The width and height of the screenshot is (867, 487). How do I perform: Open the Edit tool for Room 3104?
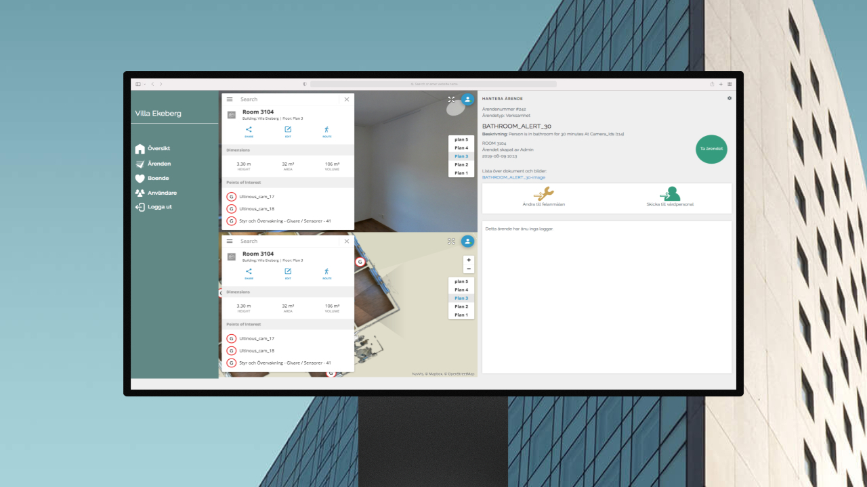[287, 130]
